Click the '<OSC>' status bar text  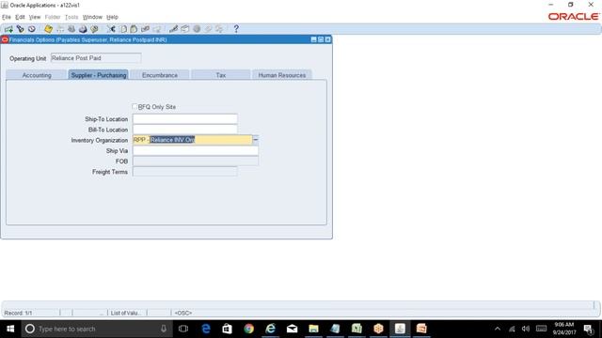pos(183,313)
